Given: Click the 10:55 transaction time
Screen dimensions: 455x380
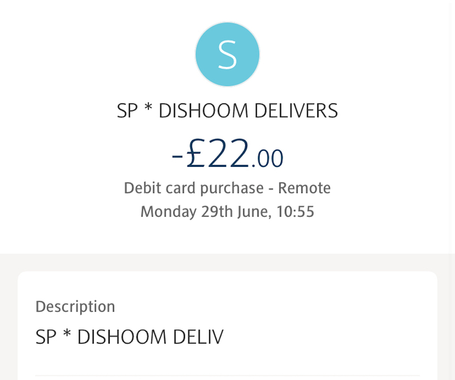Looking at the screenshot, I should 296,212.
